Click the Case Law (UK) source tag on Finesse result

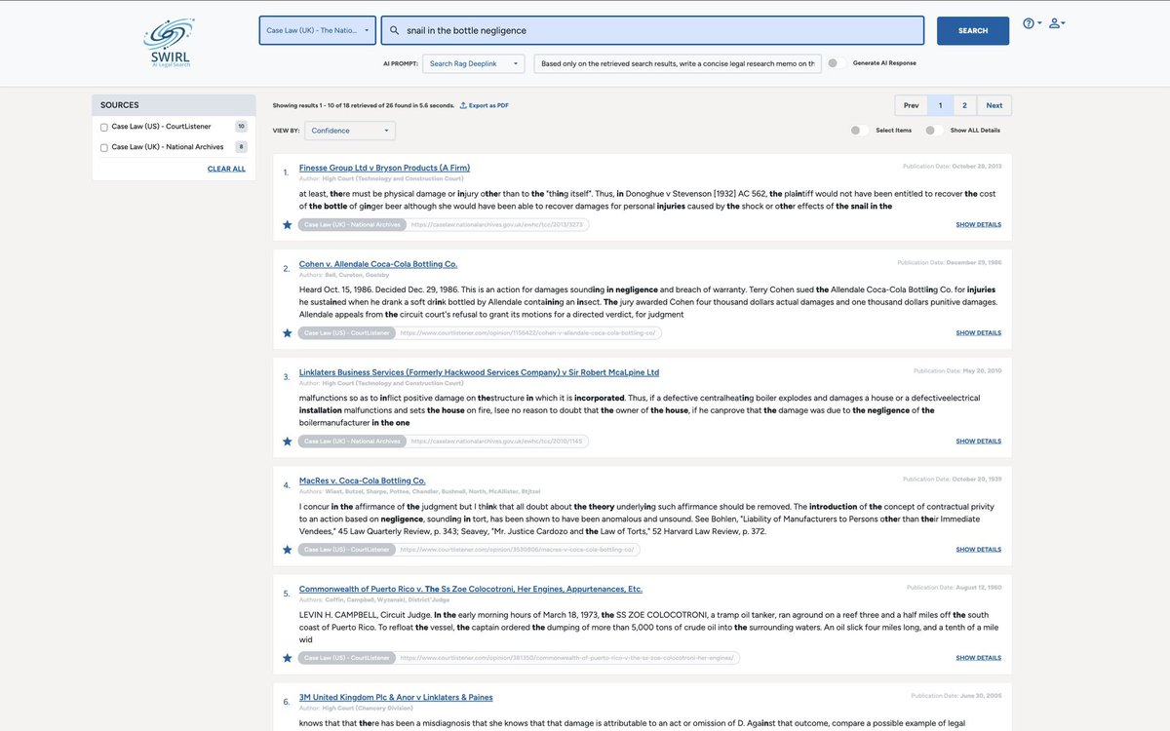coord(352,224)
